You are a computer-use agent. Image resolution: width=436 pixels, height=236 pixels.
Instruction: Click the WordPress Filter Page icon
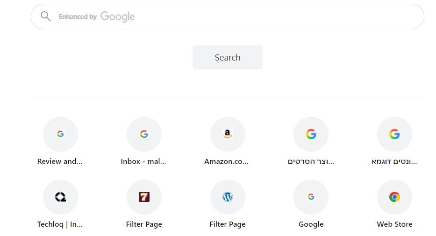point(228,197)
